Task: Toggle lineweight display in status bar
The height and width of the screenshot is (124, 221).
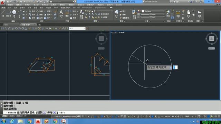Action: 122,116
